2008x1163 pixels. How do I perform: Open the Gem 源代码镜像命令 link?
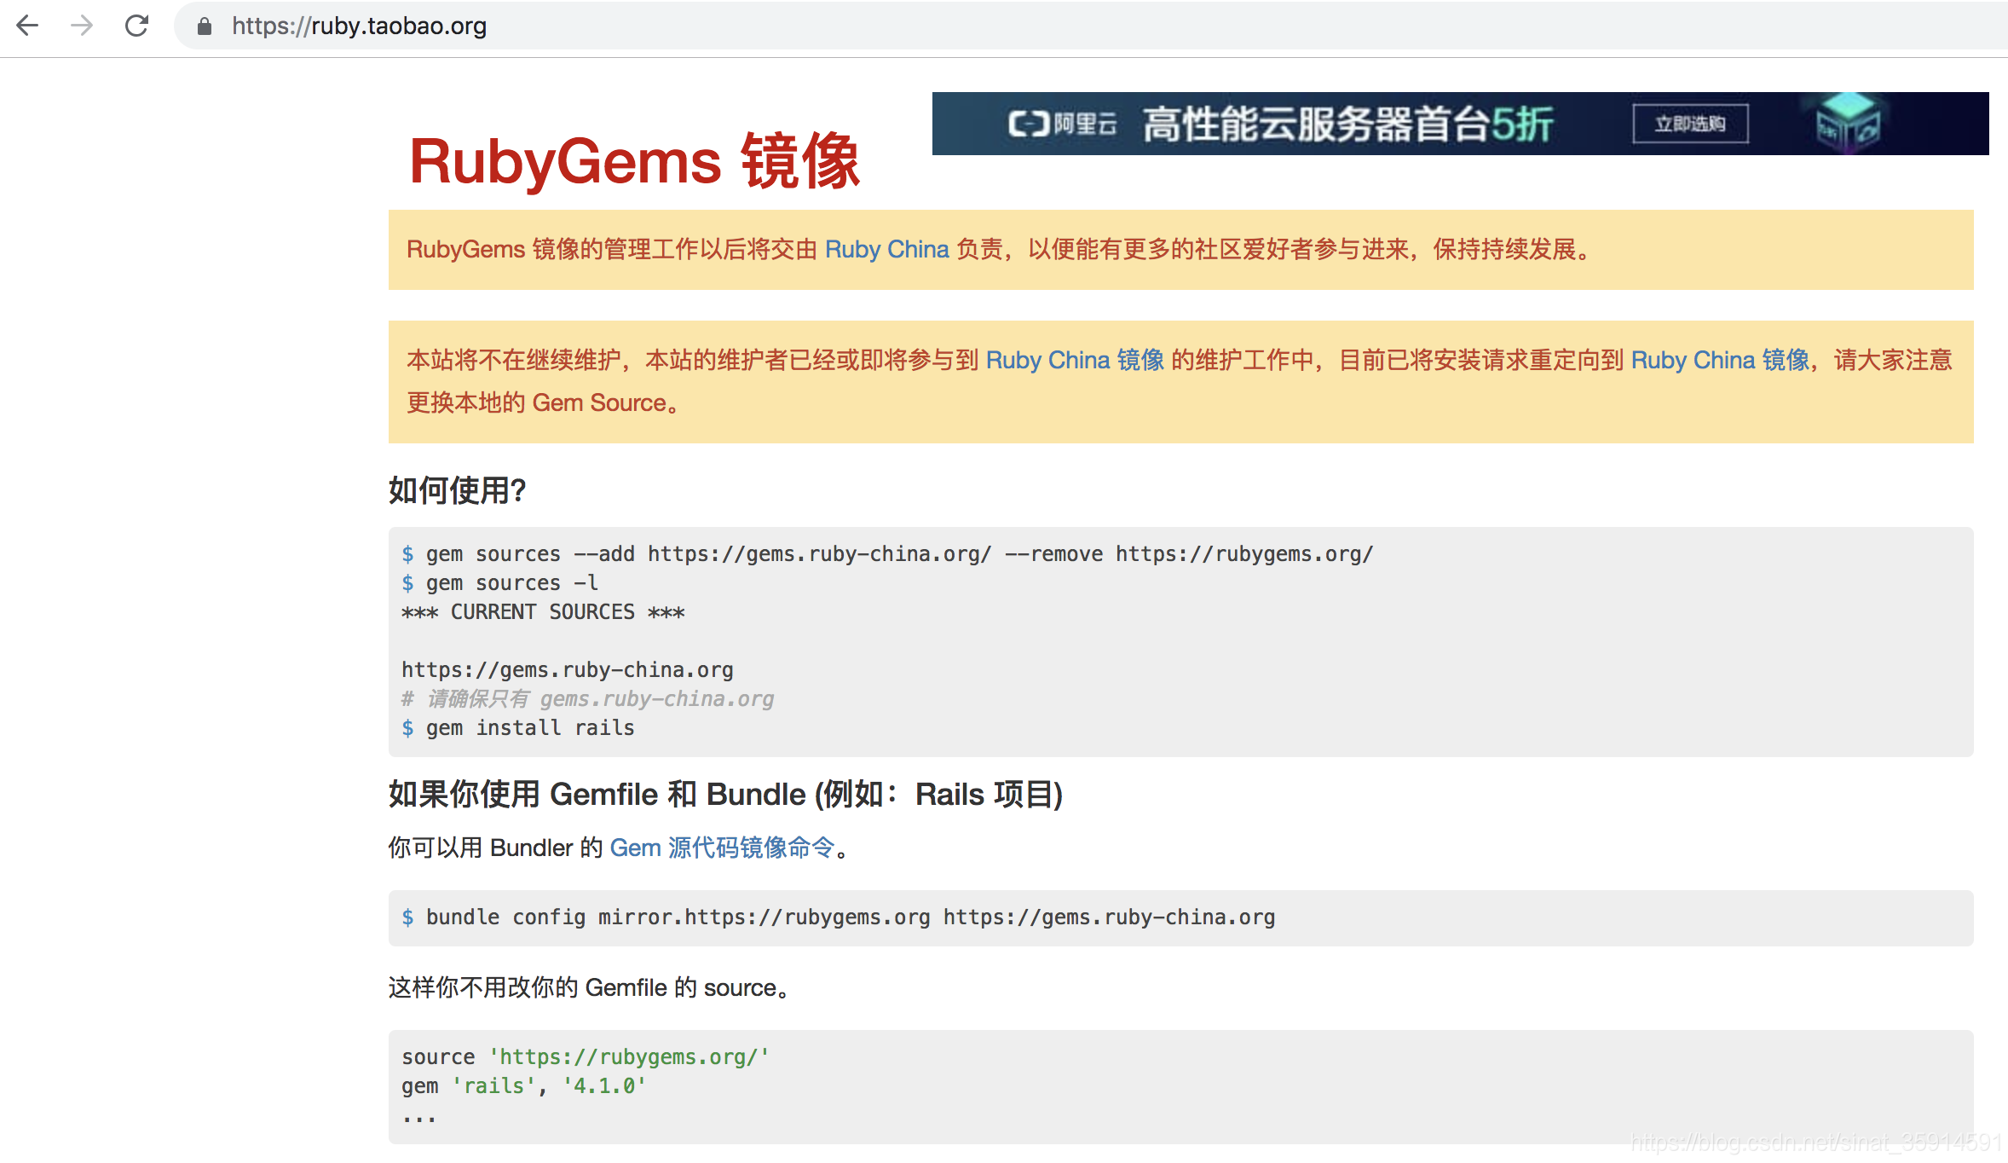coord(722,848)
